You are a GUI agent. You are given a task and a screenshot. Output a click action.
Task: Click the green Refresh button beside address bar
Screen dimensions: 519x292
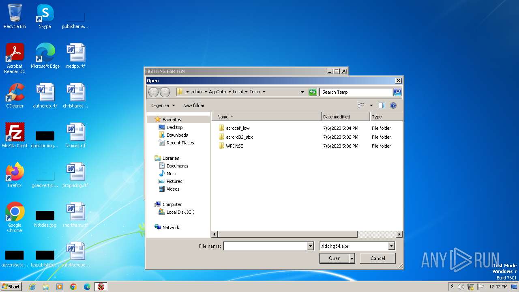(x=313, y=92)
